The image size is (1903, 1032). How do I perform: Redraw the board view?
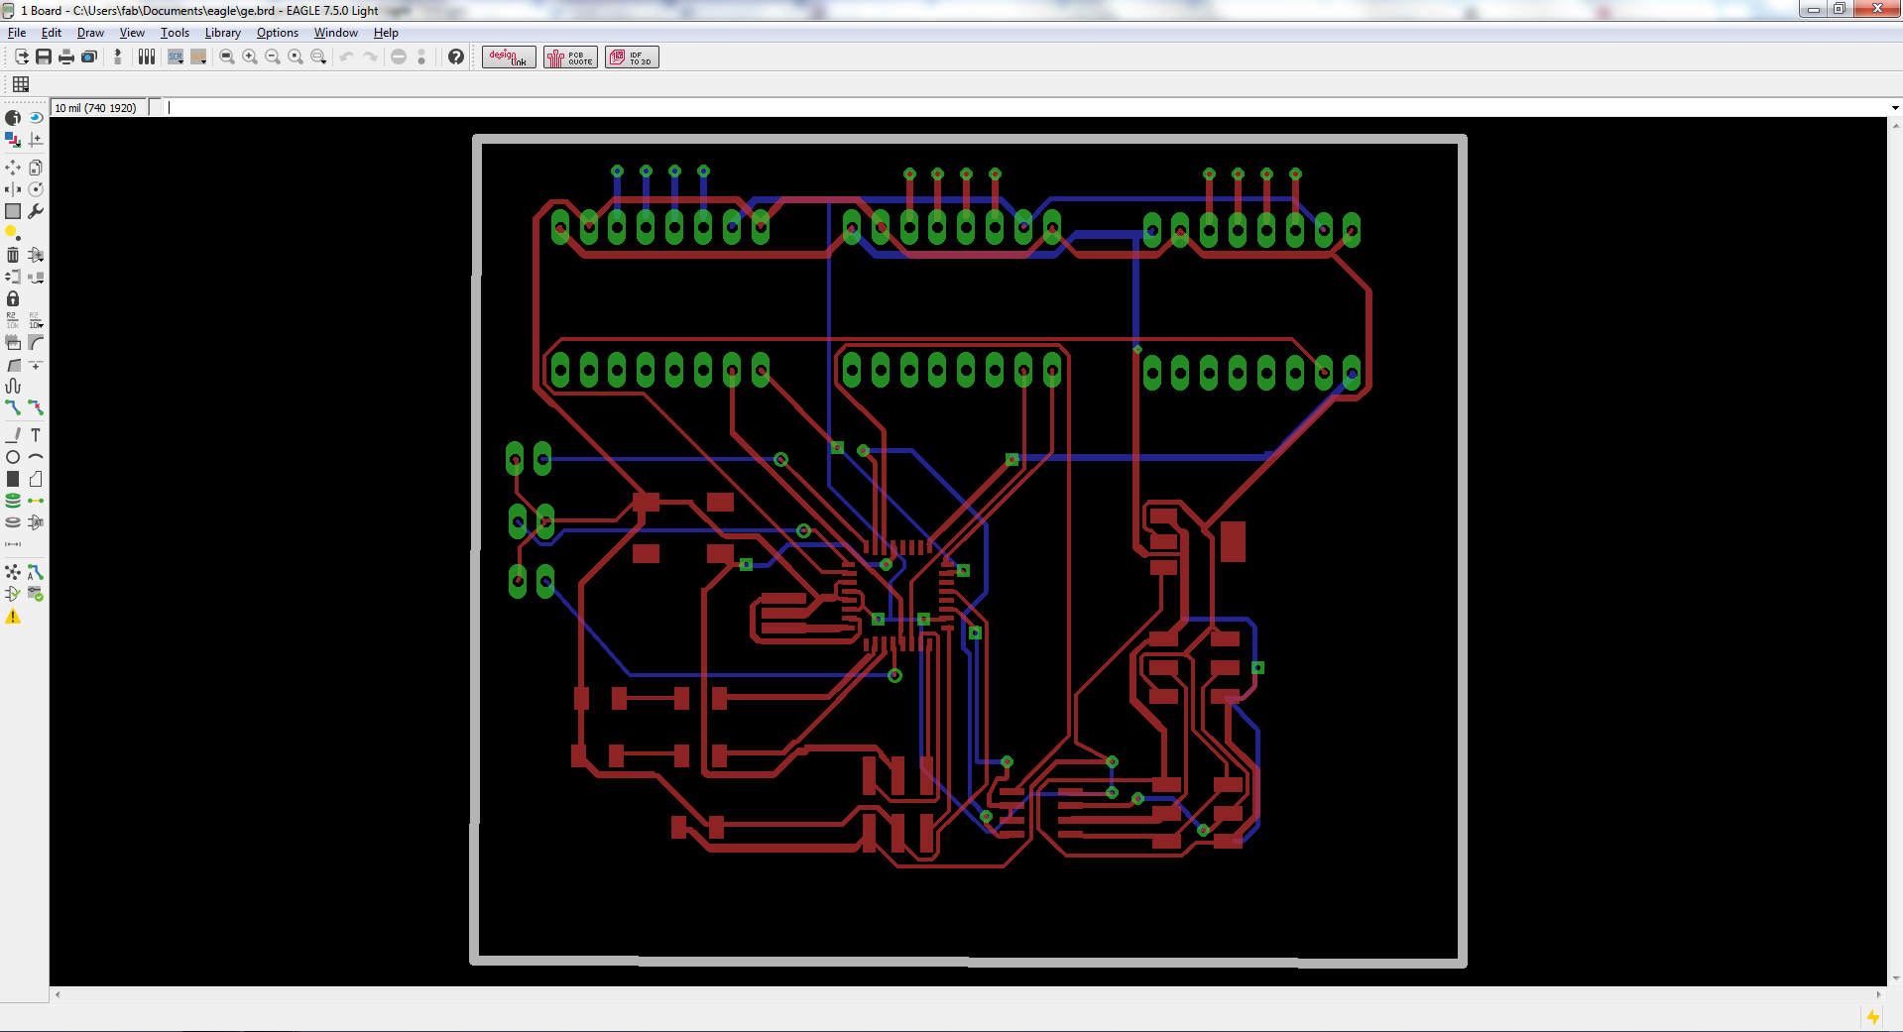click(296, 57)
